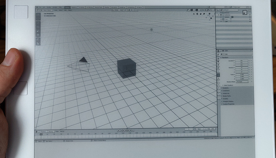
Task: Expand the Delta Transform subpanel
Action: click(x=228, y=85)
